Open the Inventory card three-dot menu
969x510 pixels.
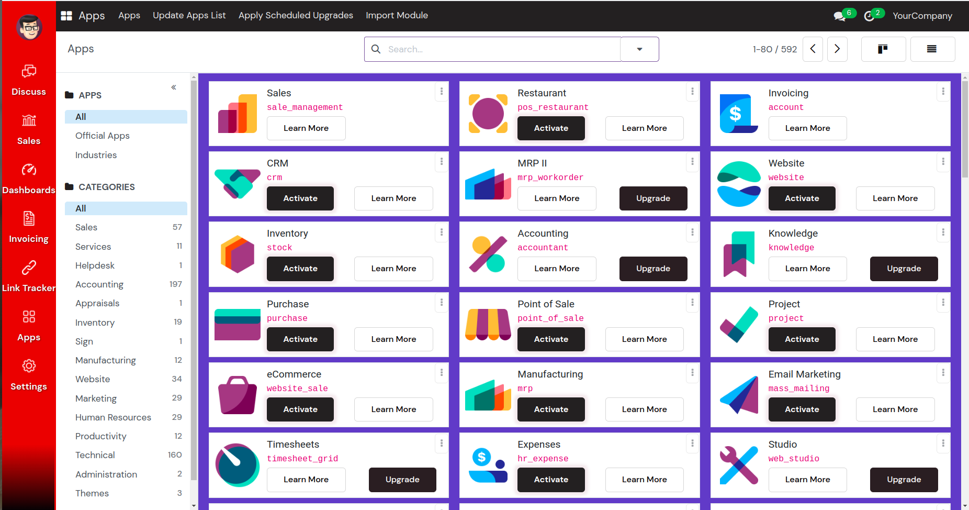[x=442, y=231]
